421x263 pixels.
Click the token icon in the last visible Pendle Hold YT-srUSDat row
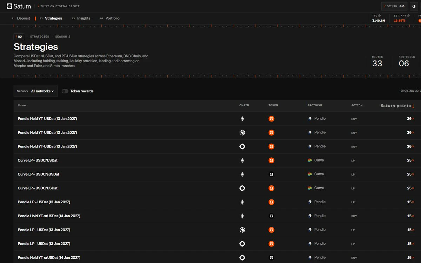coord(271,258)
